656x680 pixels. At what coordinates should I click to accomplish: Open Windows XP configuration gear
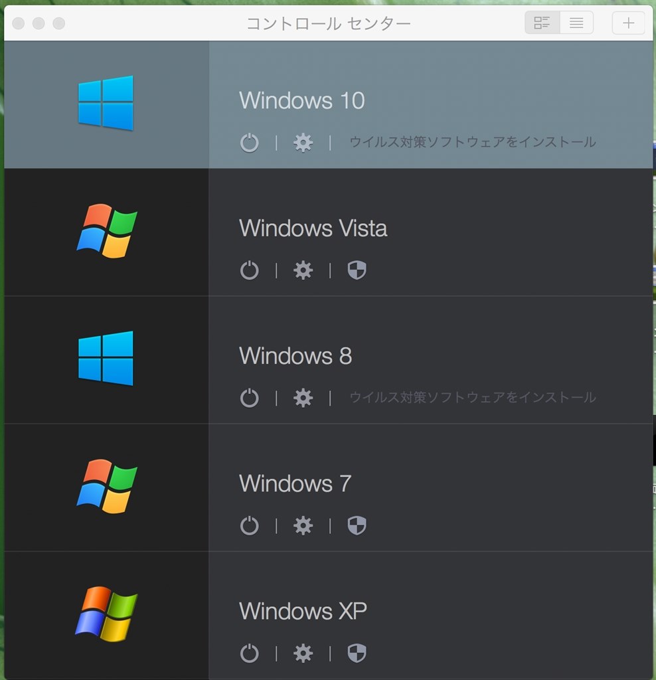(303, 653)
